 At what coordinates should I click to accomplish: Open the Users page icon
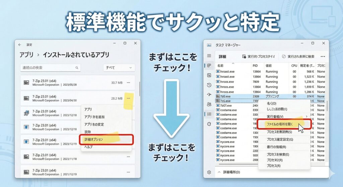(209, 104)
